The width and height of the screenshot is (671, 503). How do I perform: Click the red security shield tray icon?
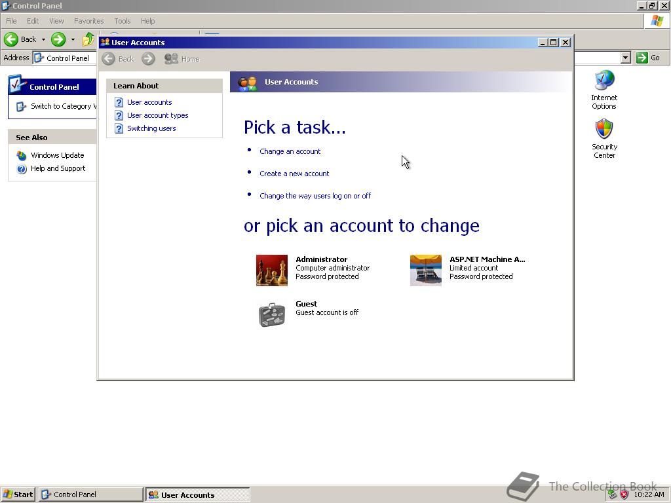click(x=624, y=495)
